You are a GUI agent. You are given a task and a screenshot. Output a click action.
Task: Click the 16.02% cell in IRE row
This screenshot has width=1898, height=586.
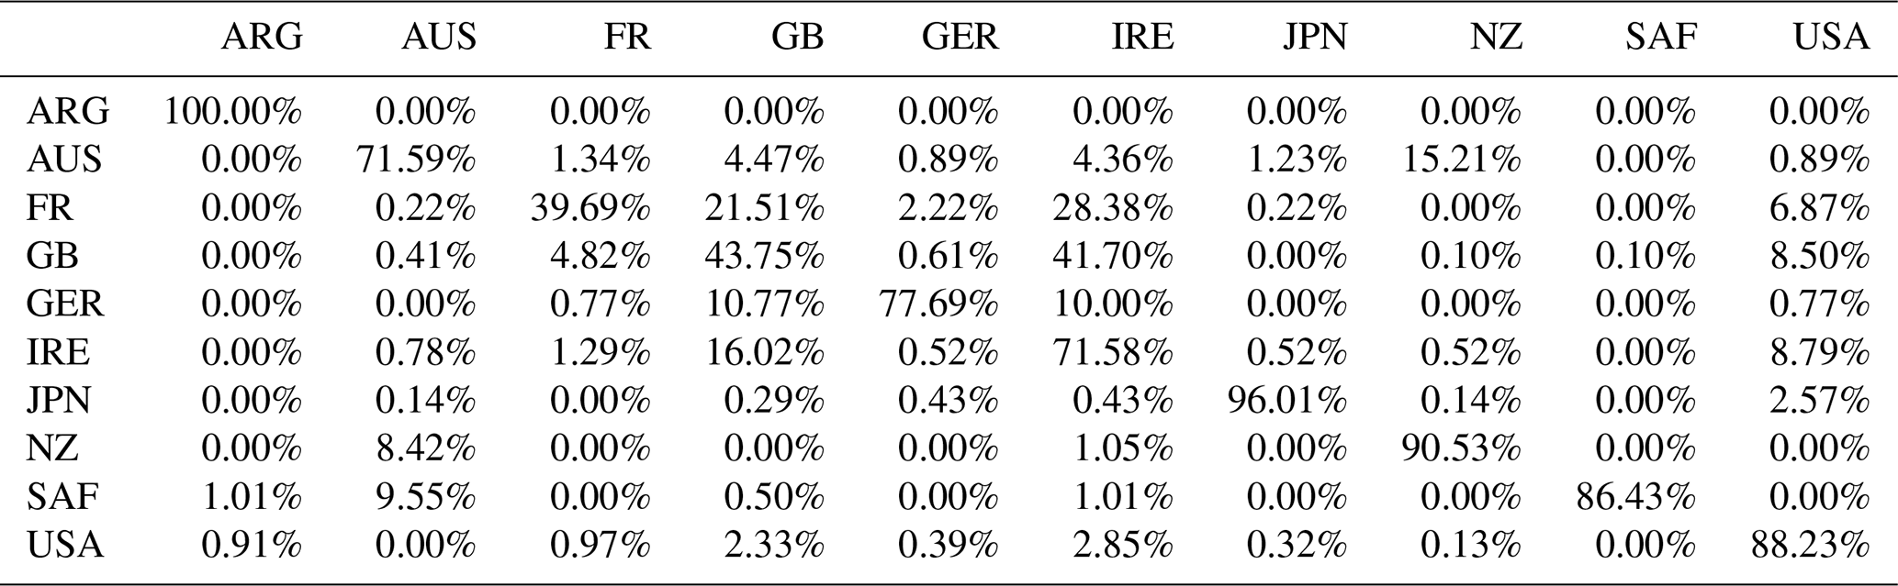(764, 352)
